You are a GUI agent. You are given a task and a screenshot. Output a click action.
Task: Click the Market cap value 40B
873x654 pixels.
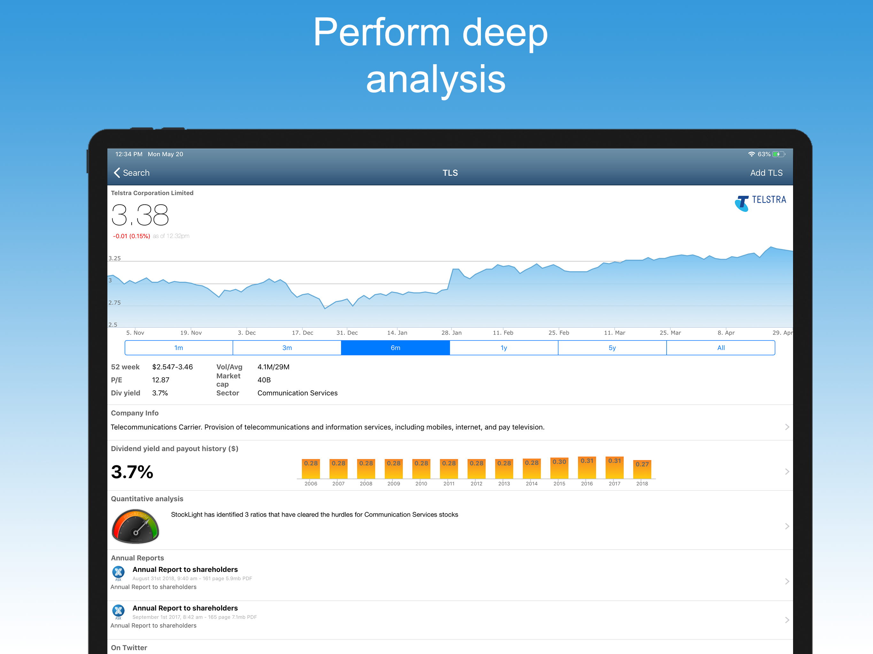coord(264,380)
